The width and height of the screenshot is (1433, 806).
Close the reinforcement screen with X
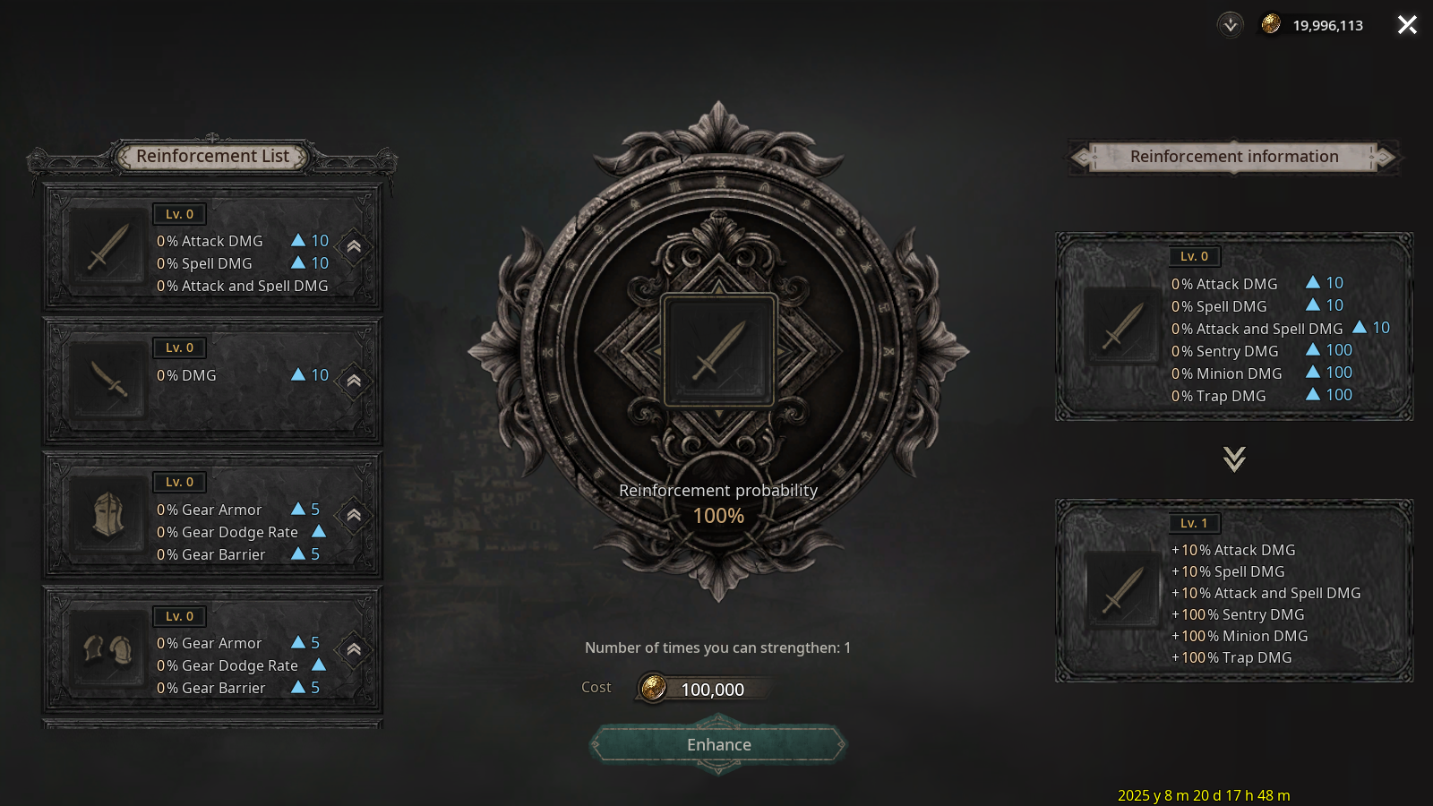(x=1407, y=25)
